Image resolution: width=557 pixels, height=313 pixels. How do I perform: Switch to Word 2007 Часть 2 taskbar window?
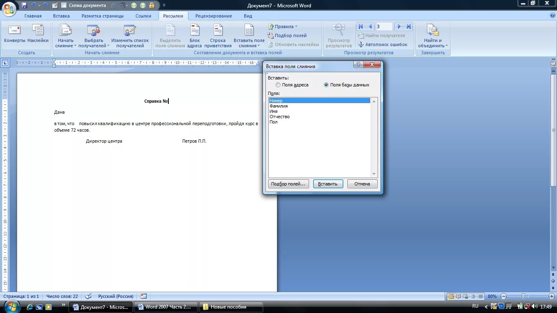(x=166, y=307)
